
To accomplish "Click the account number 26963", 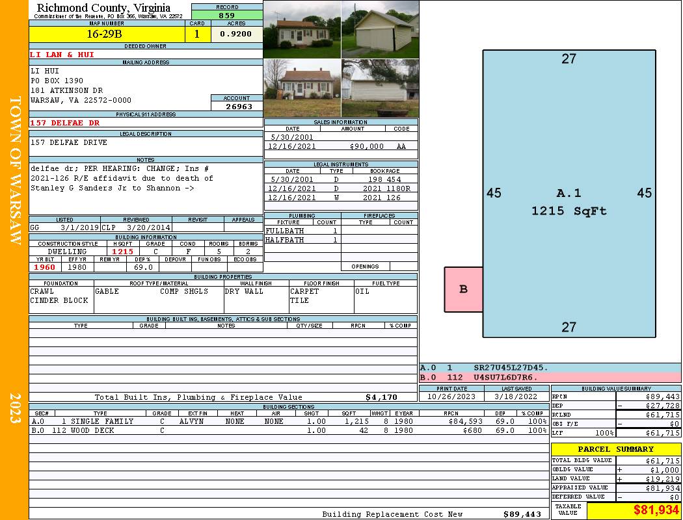I will click(239, 106).
